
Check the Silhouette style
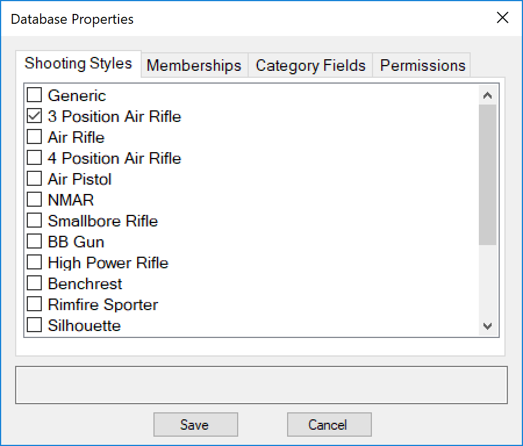tap(34, 325)
